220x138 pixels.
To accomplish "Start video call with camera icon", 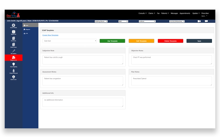I will (199, 21).
